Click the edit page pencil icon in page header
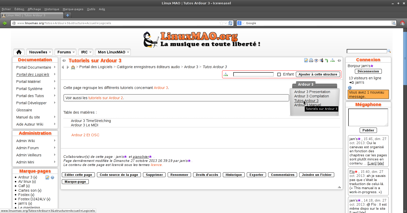This screenshot has width=407, height=213. 306,60
